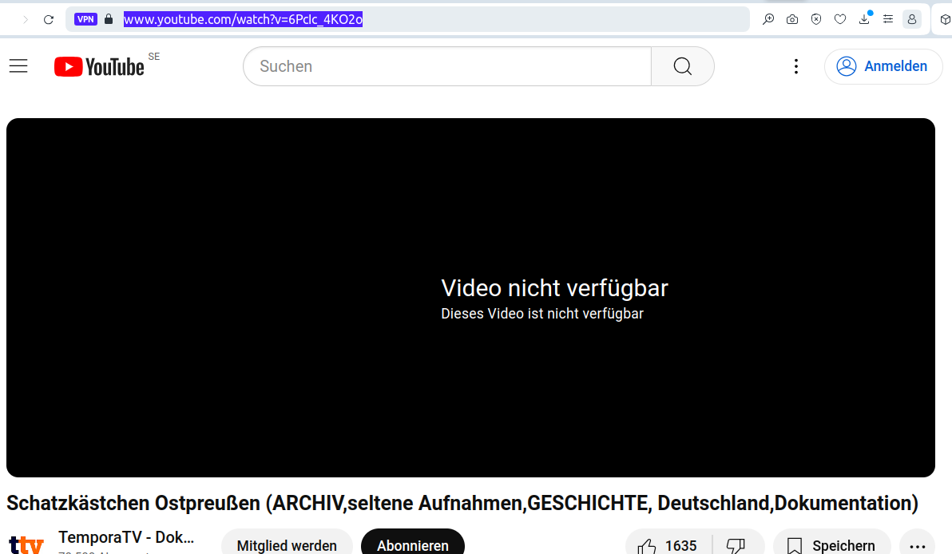Viewport: 952px width, 554px height.
Task: Click the lock site-info icon
Action: 109,19
